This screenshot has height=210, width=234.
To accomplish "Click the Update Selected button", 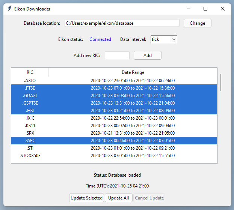I will coord(86,198).
